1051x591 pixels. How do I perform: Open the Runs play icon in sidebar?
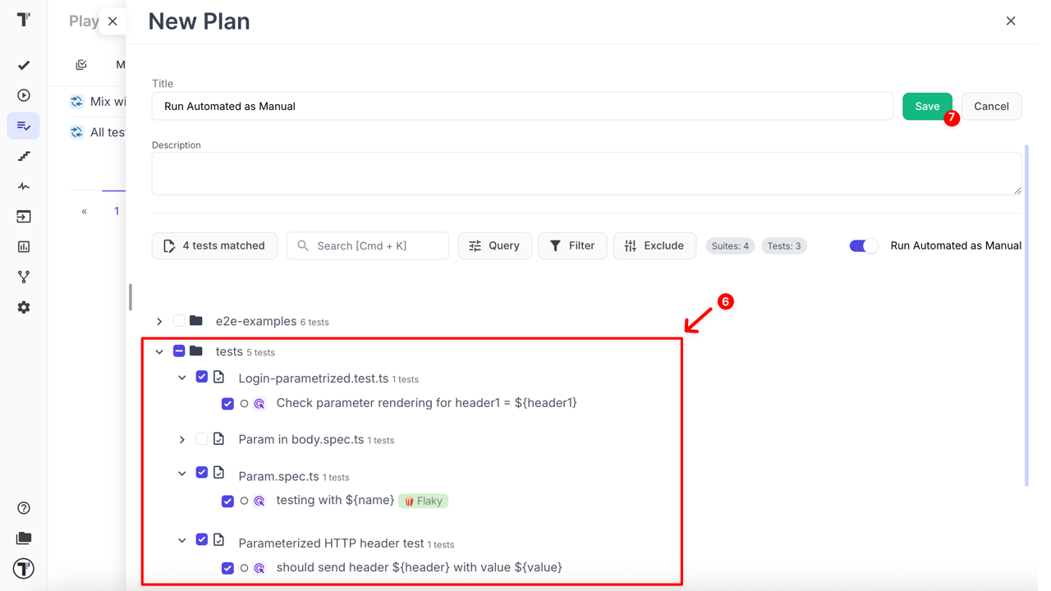pos(24,95)
